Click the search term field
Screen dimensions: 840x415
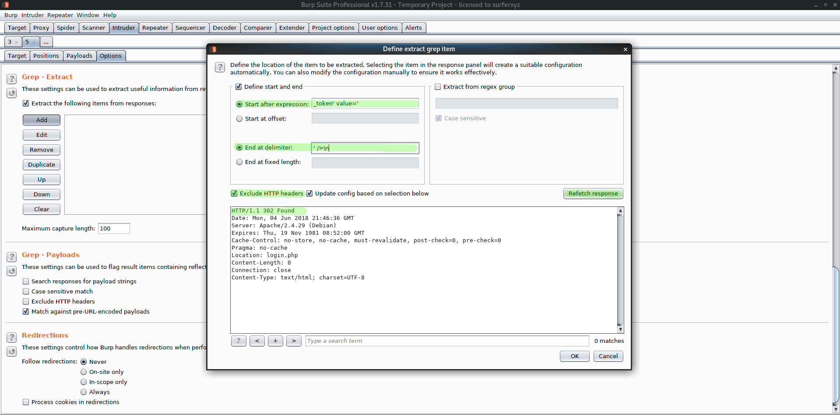pyautogui.click(x=447, y=341)
